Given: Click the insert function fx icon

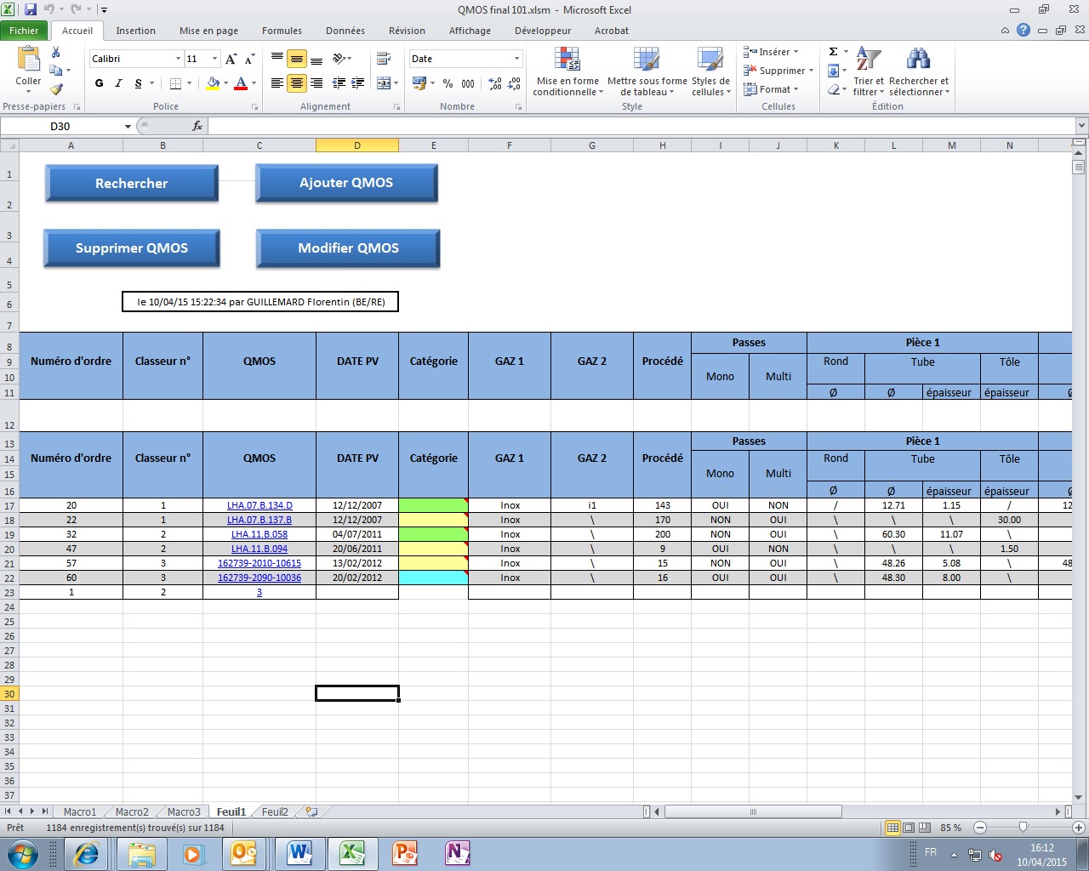Looking at the screenshot, I should 197,126.
